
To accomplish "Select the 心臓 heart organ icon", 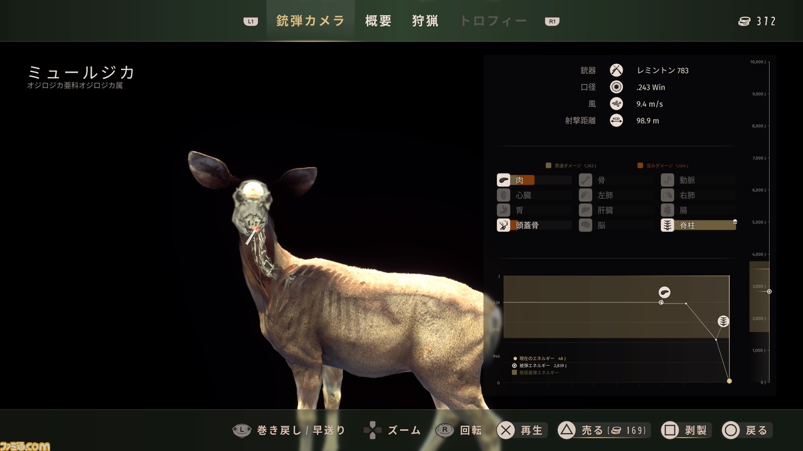I will tap(504, 195).
